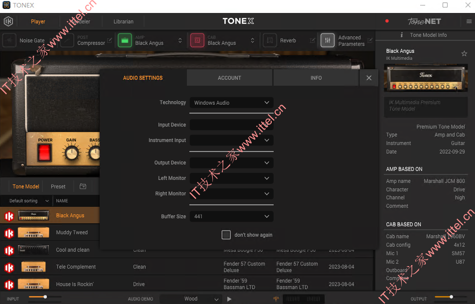Edit Advanced Parameters pencil icon
Image resolution: width=475 pixels, height=304 pixels.
click(x=370, y=40)
